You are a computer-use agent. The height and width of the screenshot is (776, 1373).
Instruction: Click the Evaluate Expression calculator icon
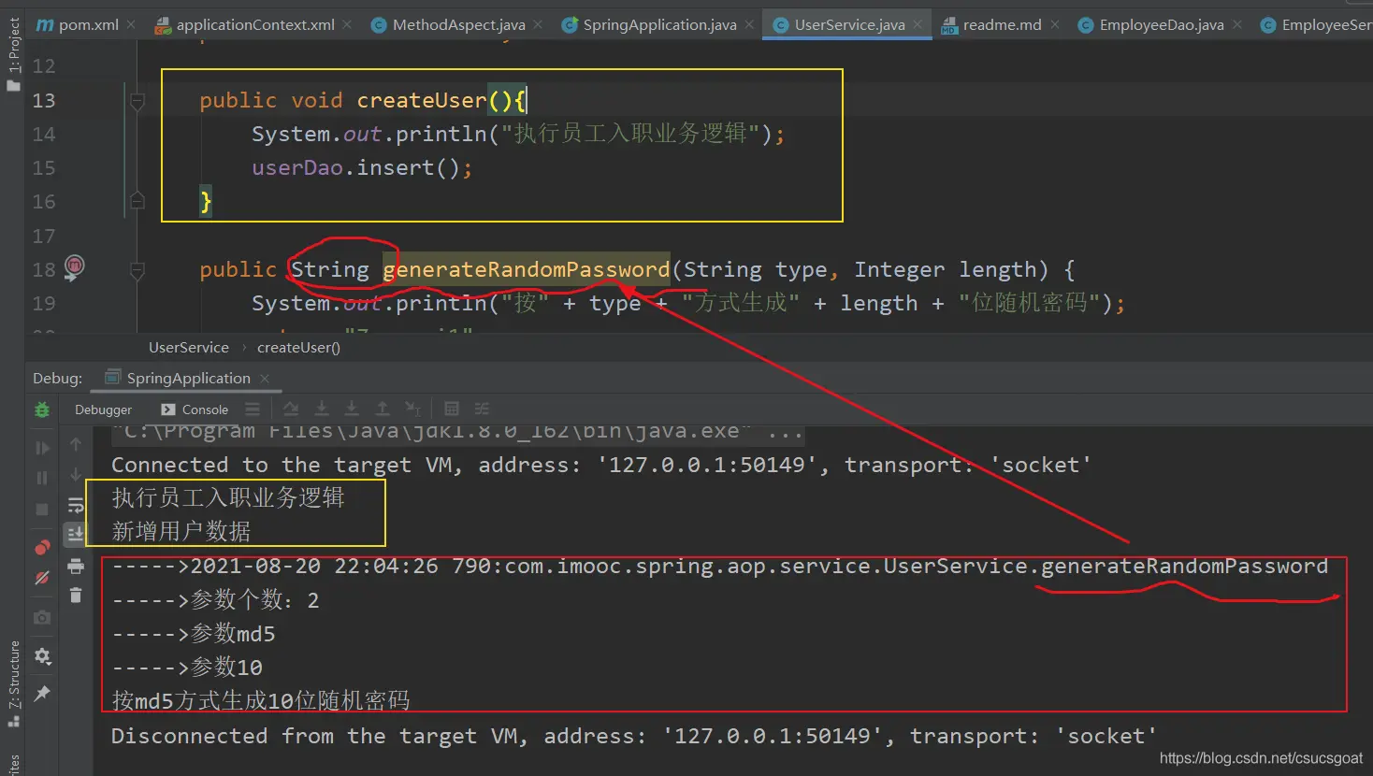tap(452, 409)
